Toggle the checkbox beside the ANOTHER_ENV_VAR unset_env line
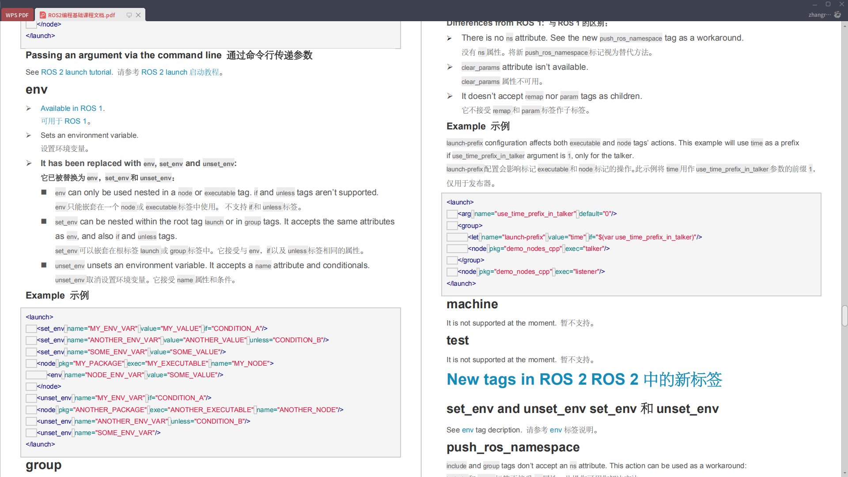This screenshot has width=848, height=477. (x=30, y=421)
